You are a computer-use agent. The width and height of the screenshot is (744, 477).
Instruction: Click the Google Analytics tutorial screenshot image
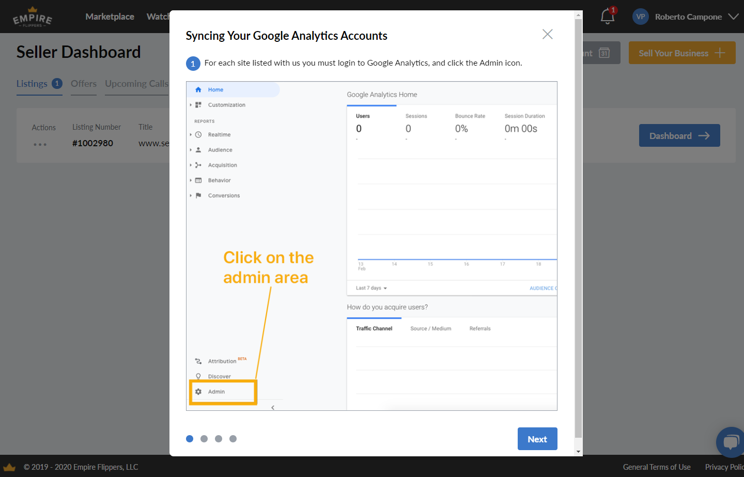[371, 246]
